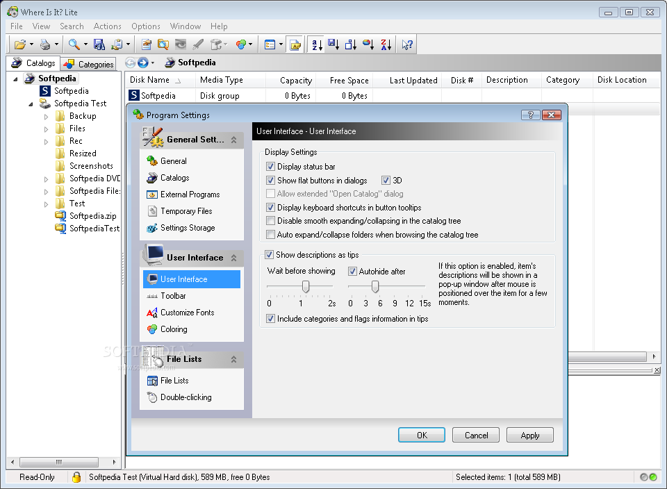Enable Disable smooth expanding/collapsing checkbox
Image resolution: width=667 pixels, height=489 pixels.
click(270, 221)
